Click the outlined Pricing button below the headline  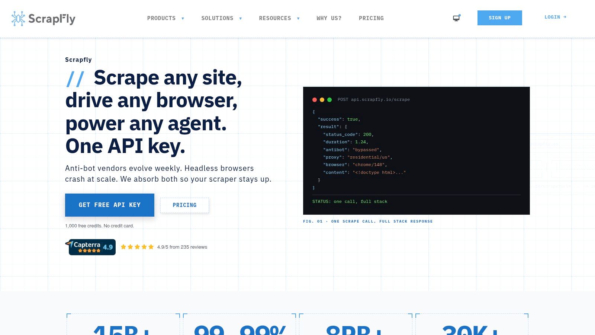coord(184,205)
